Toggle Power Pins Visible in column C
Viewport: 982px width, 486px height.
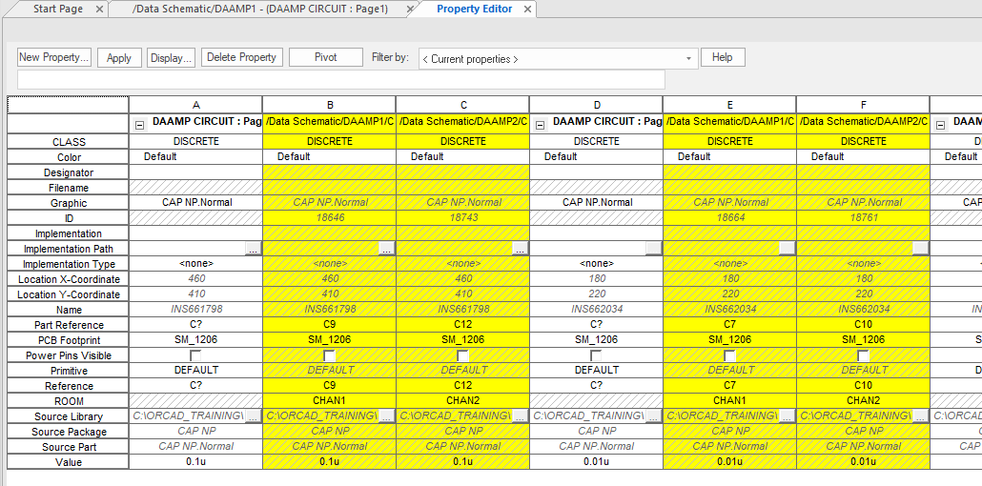click(x=462, y=355)
